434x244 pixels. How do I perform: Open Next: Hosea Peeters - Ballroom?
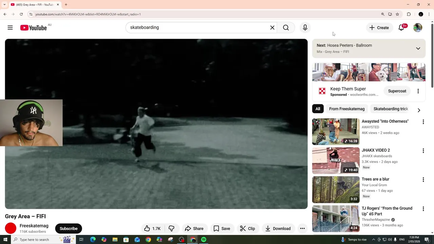tap(344, 45)
